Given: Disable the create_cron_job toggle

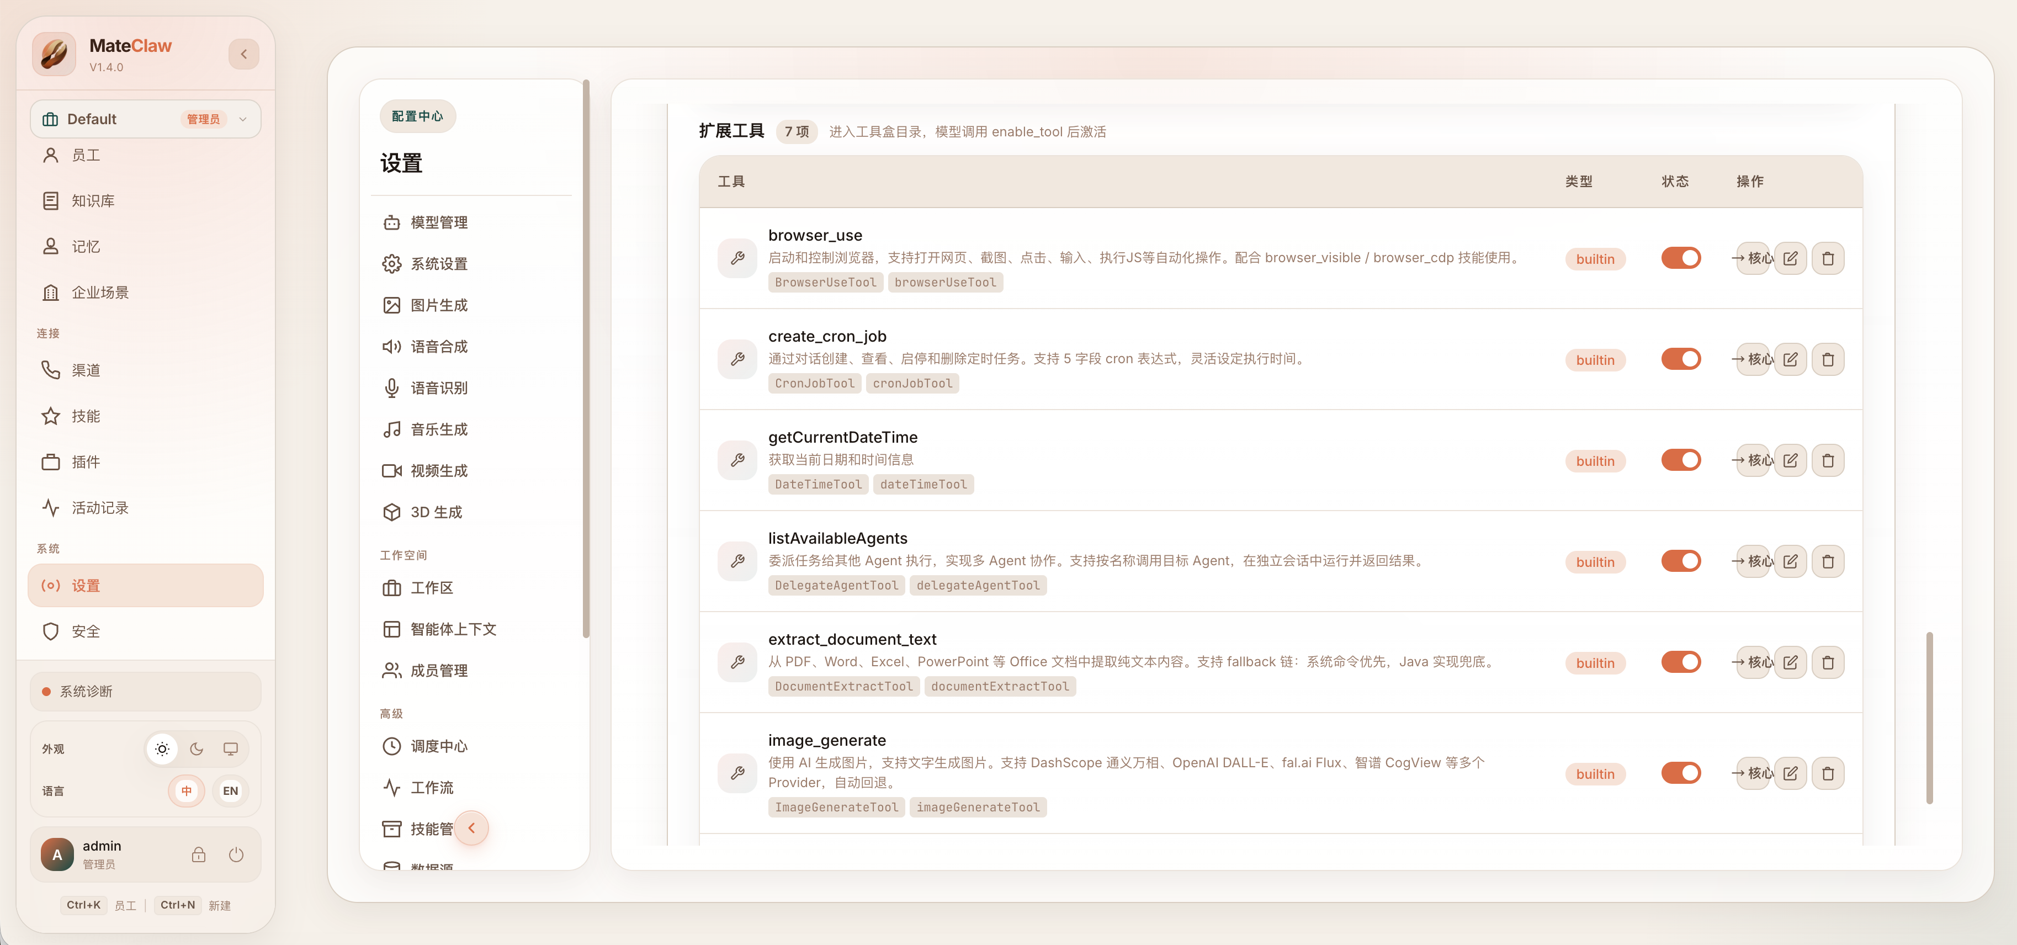Looking at the screenshot, I should tap(1680, 359).
